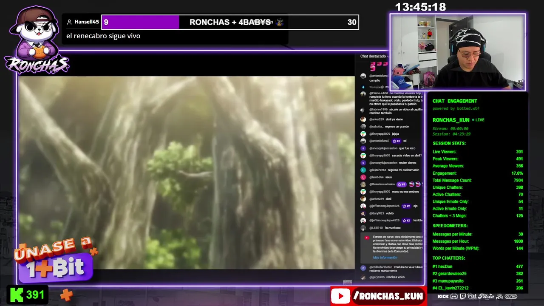Click the Hansell45 user icon
Screen dimensions: 544x306
pos(69,22)
